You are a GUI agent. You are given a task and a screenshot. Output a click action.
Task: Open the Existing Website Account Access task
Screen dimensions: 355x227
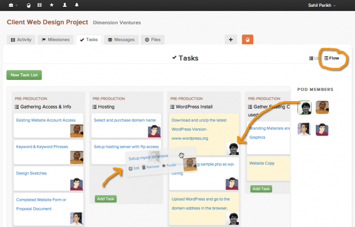46,120
